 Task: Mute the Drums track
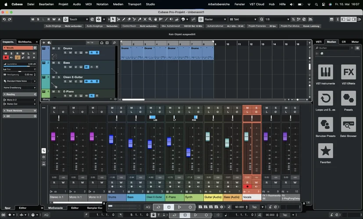(x=54, y=48)
